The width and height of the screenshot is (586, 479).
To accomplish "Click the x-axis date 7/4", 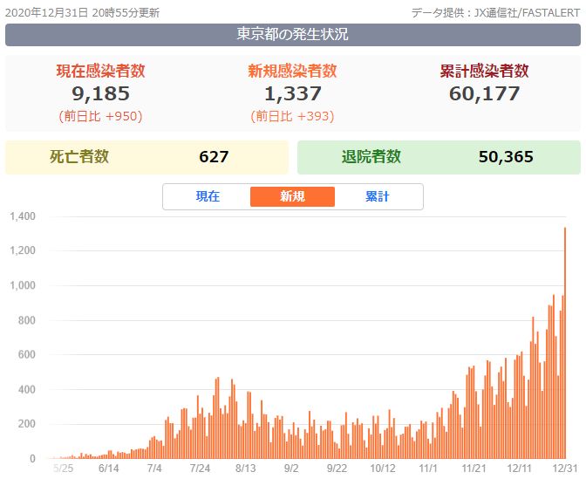I will coord(154,469).
